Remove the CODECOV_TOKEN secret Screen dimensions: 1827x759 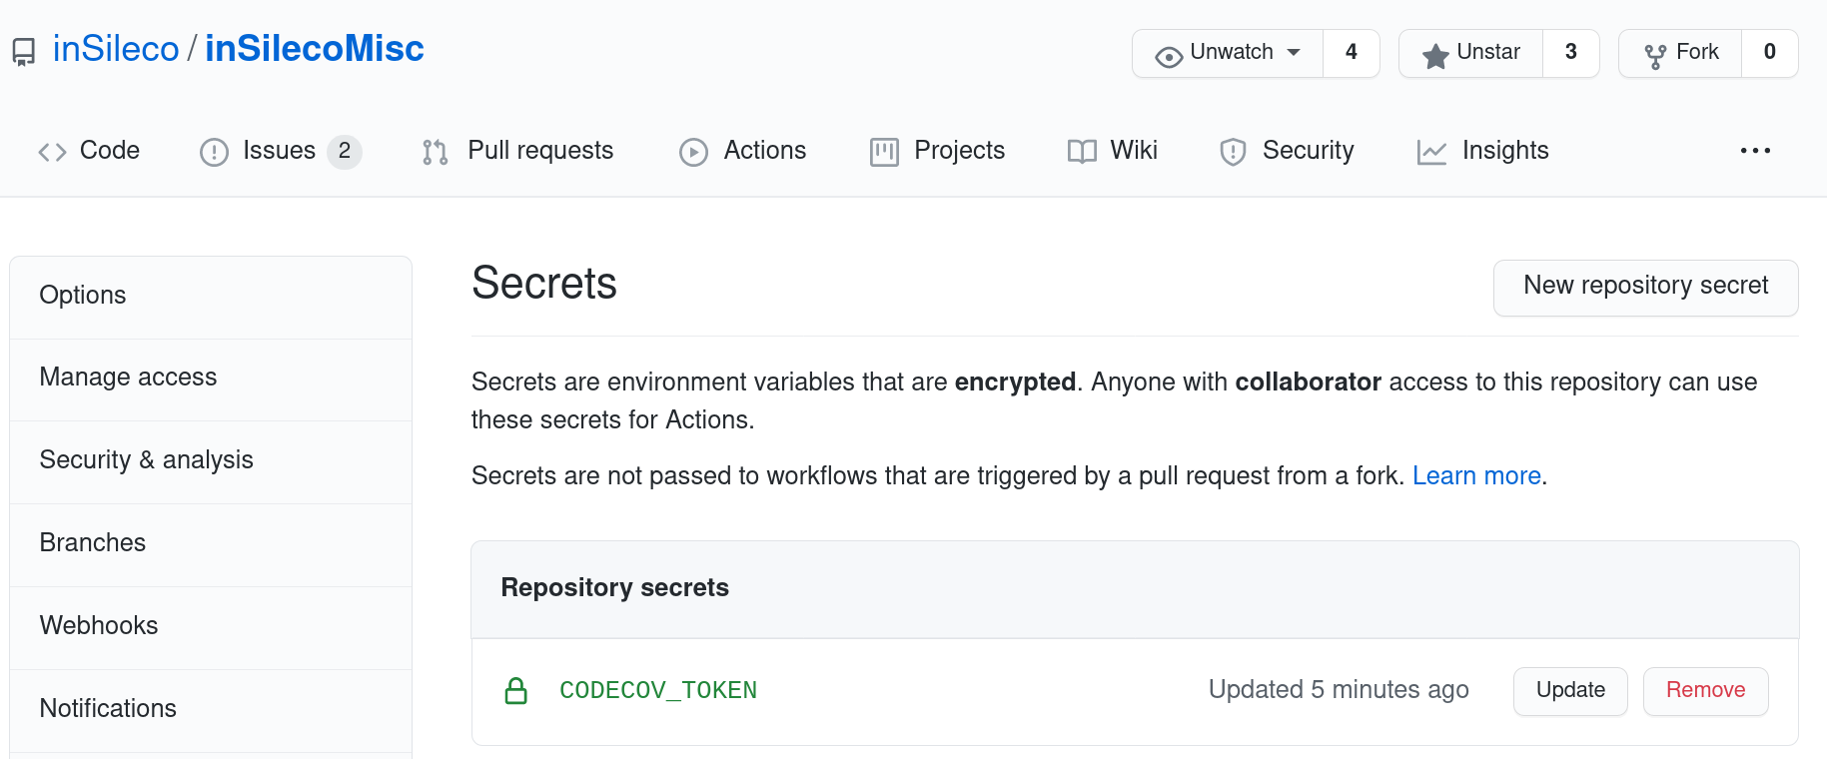pyautogui.click(x=1705, y=690)
